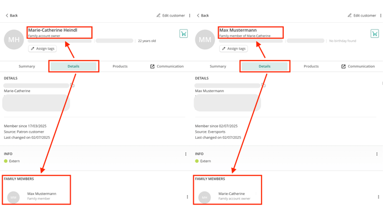
Task: Click '22 years old' text
Action: tap(147, 41)
